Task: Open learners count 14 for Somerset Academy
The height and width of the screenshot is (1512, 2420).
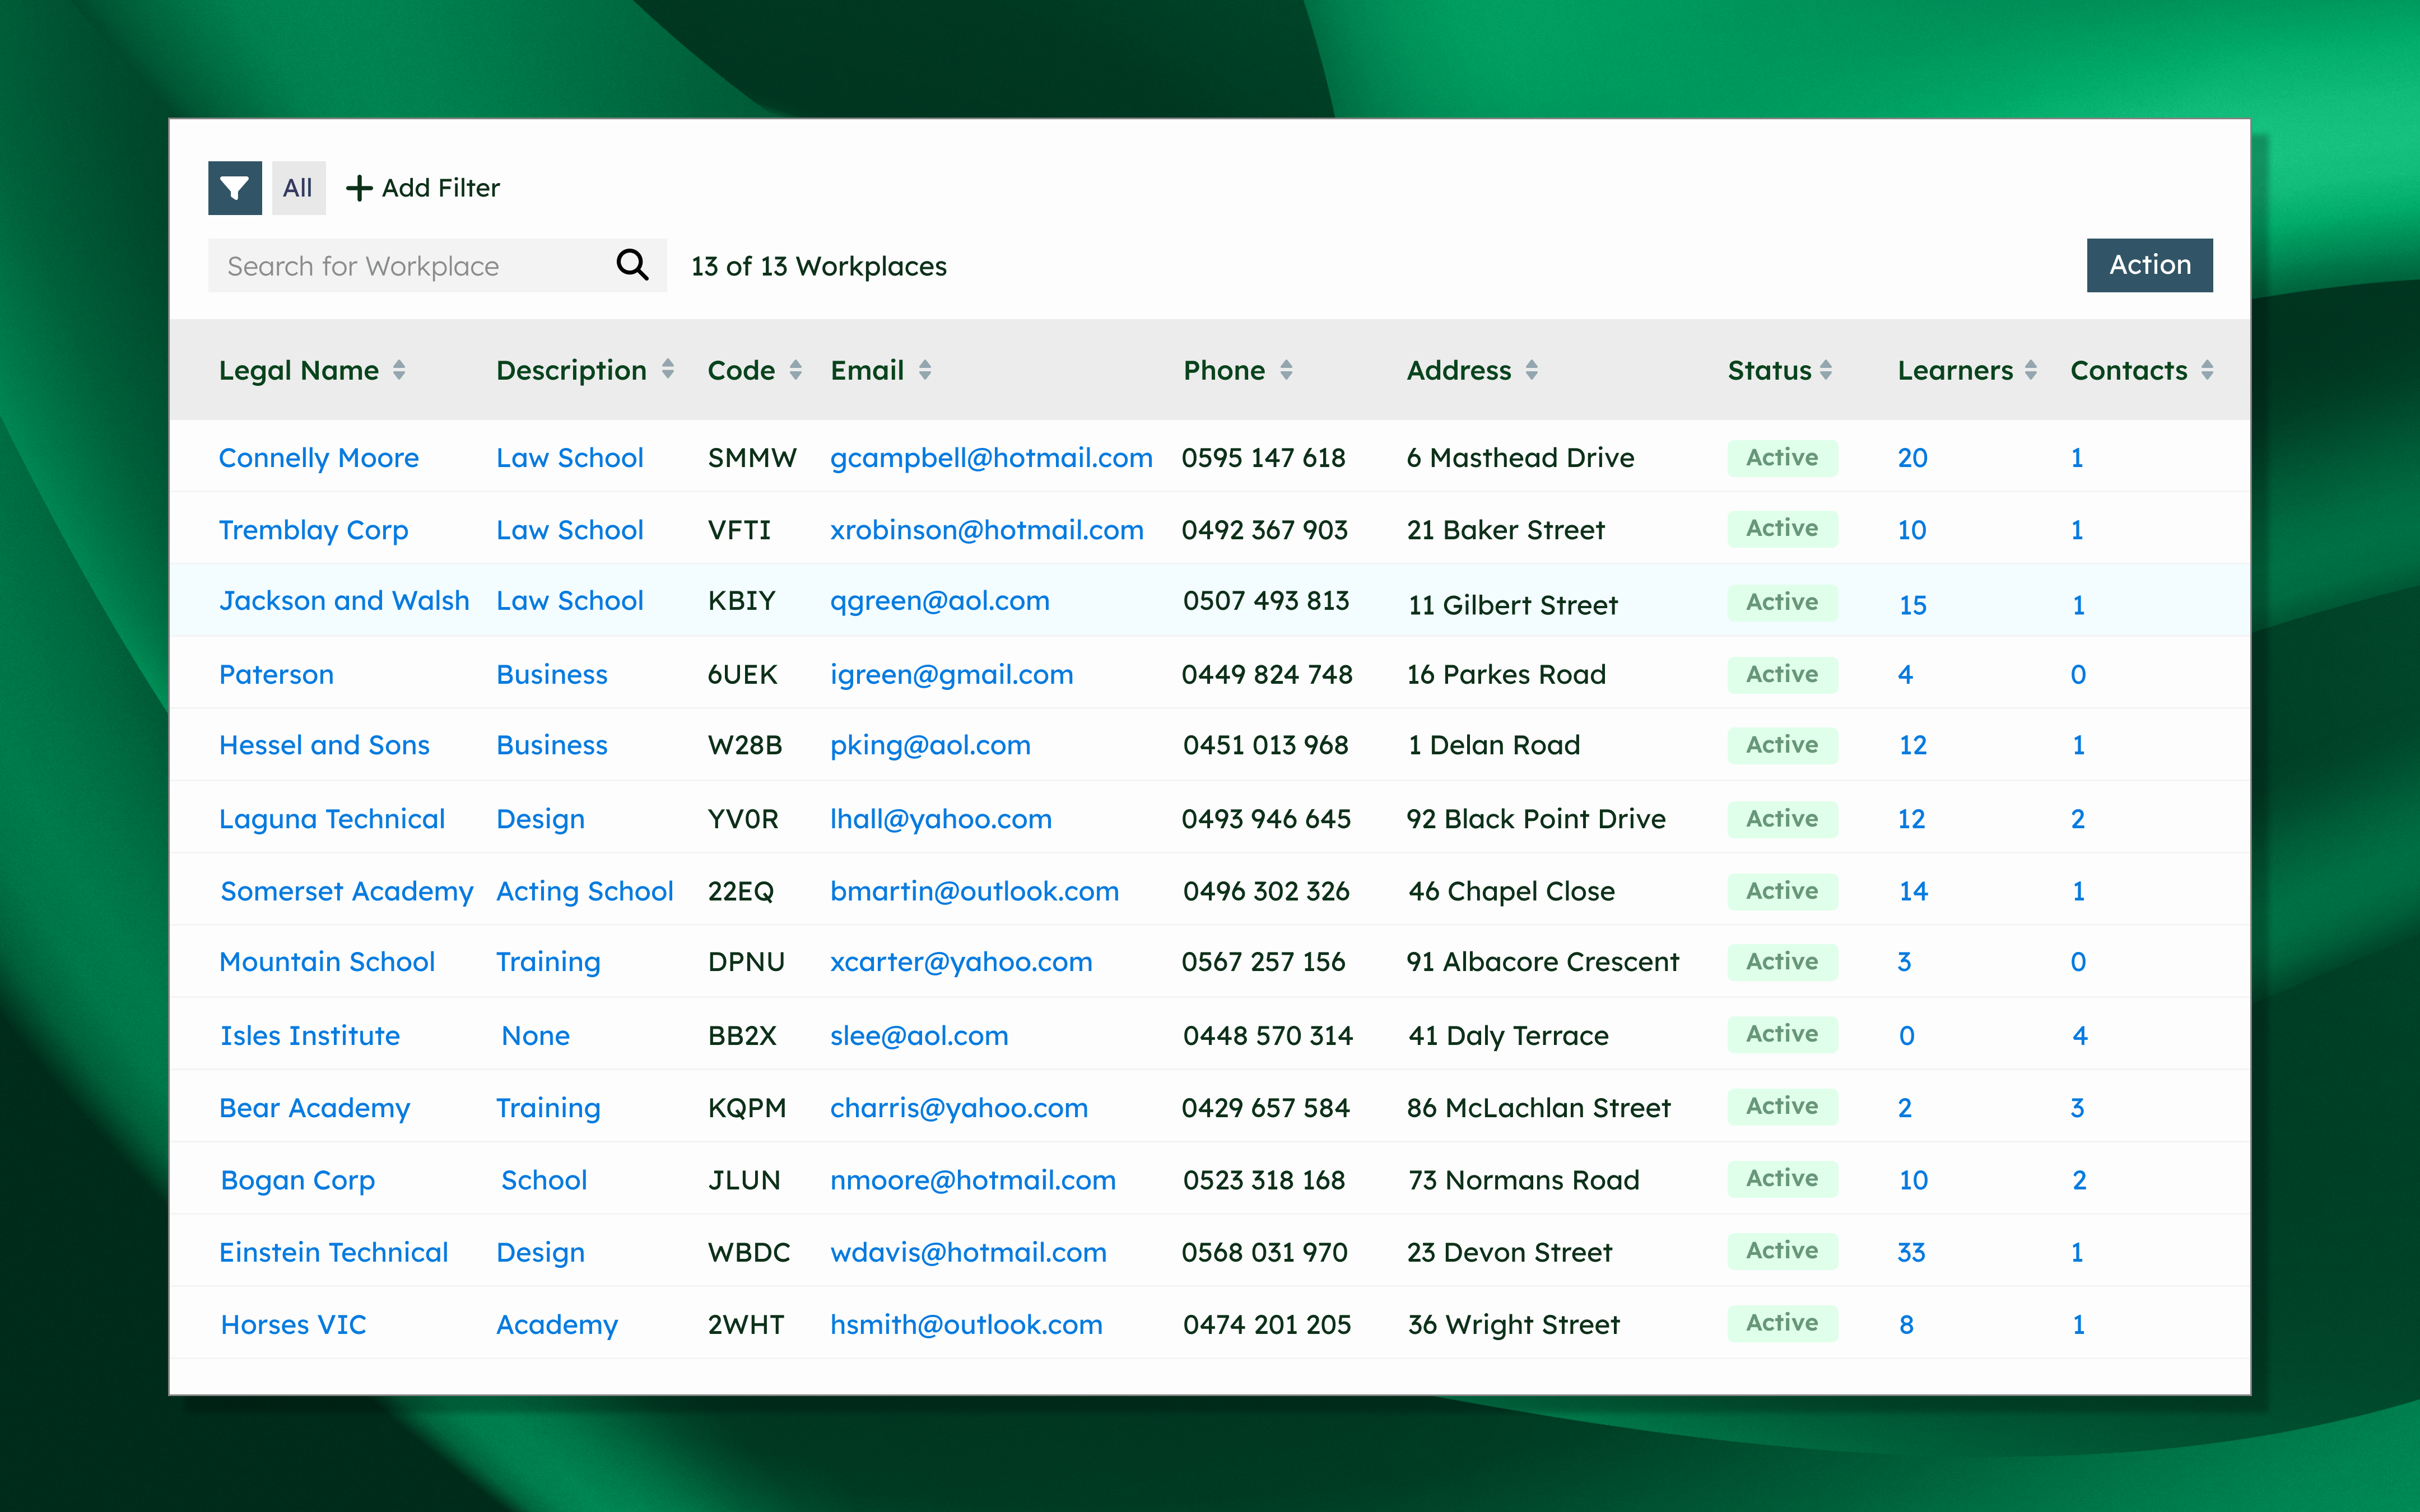Action: [1913, 891]
